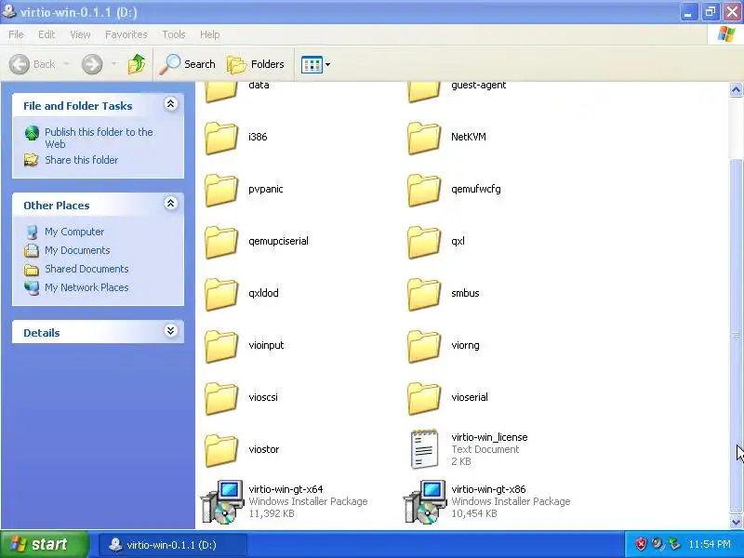
Task: Click the Up folder toolbar icon
Action: [x=137, y=64]
